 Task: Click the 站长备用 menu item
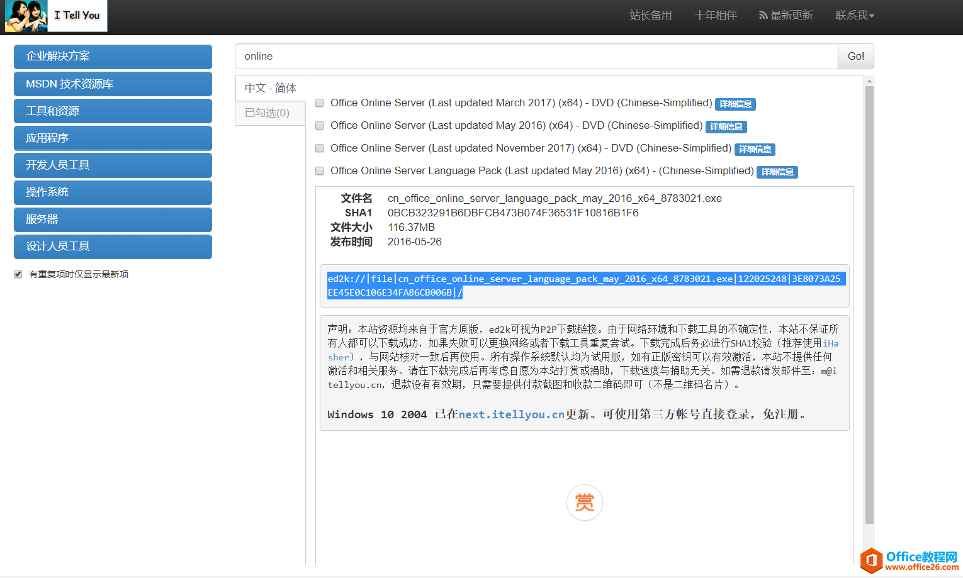(650, 14)
